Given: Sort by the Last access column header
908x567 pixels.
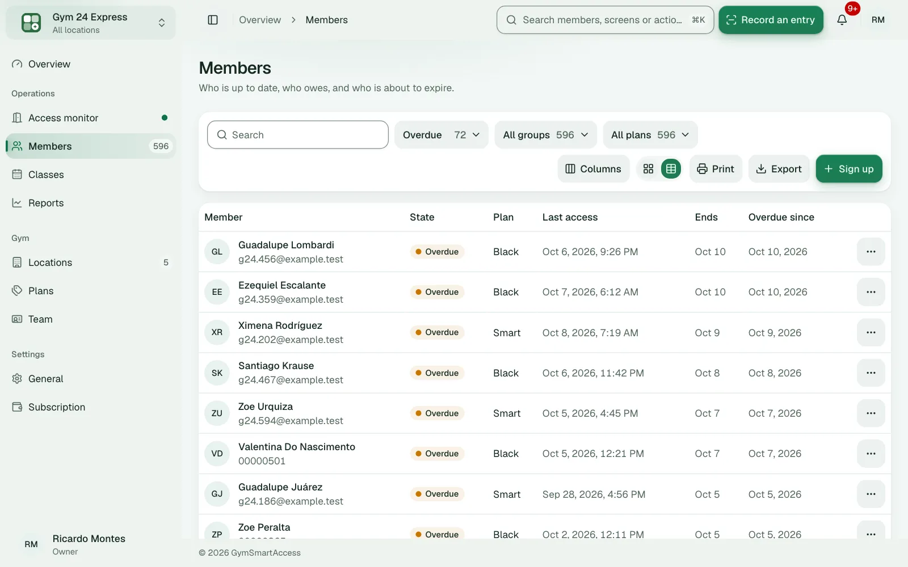Looking at the screenshot, I should coord(570,217).
